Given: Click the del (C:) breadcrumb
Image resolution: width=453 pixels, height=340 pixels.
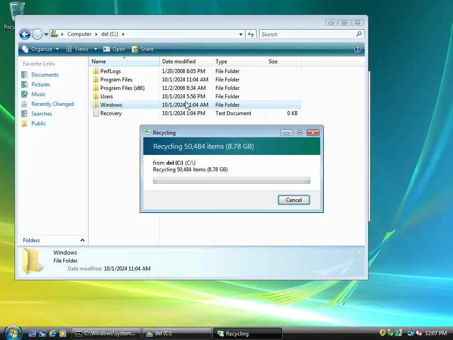Looking at the screenshot, I should 110,34.
